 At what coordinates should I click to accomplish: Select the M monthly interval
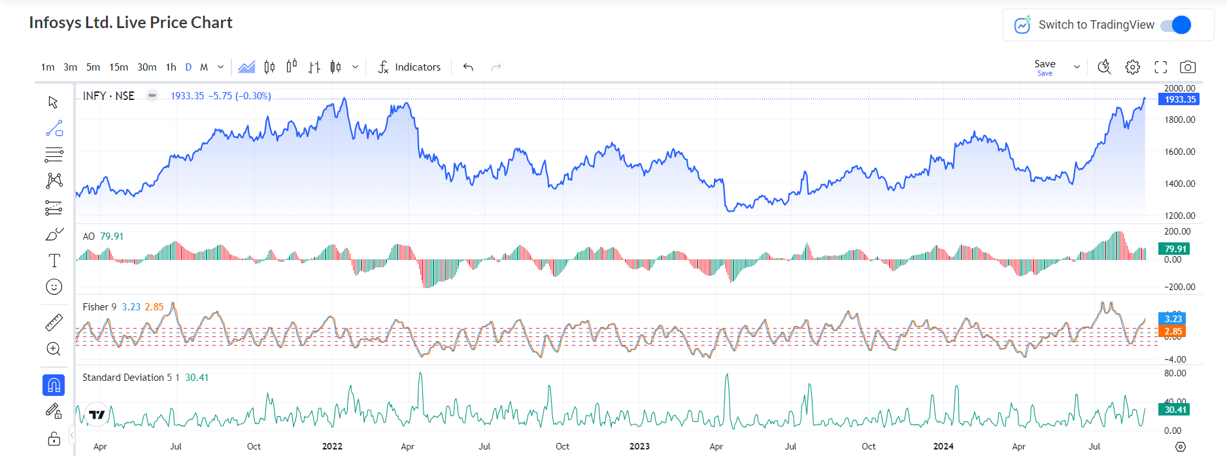pos(204,67)
